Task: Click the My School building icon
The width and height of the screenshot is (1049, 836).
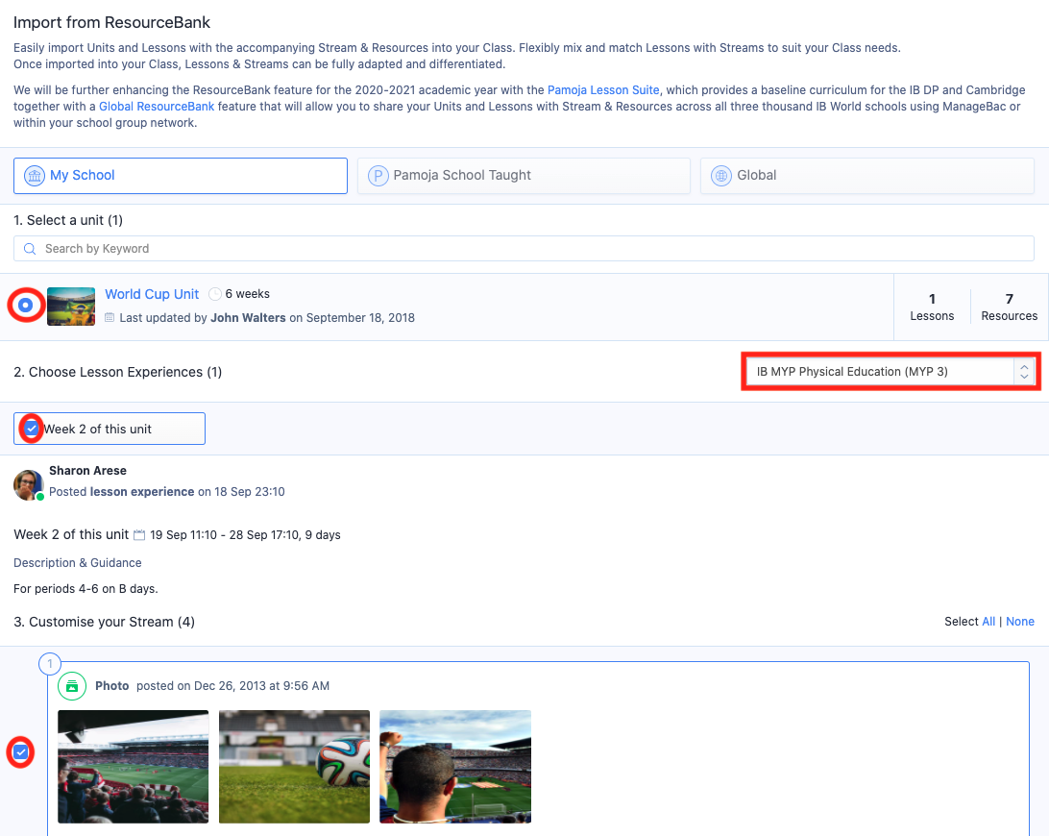Action: click(x=35, y=176)
